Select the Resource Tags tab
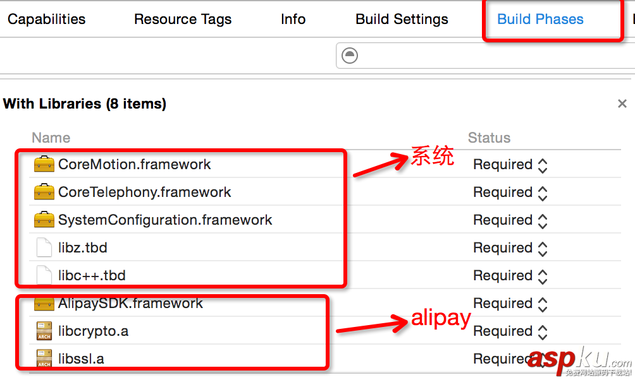Screen dimensions: 635x380 [183, 19]
